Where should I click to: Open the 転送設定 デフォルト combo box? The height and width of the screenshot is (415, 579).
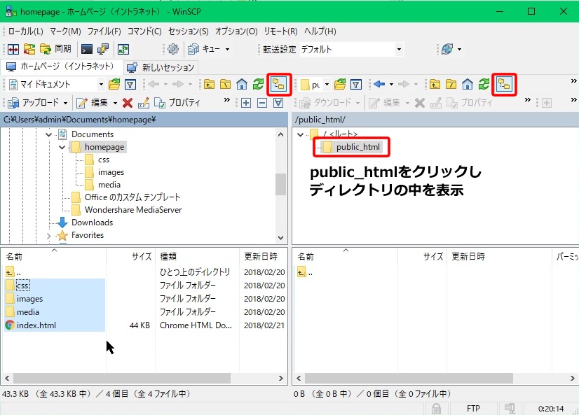(350, 49)
